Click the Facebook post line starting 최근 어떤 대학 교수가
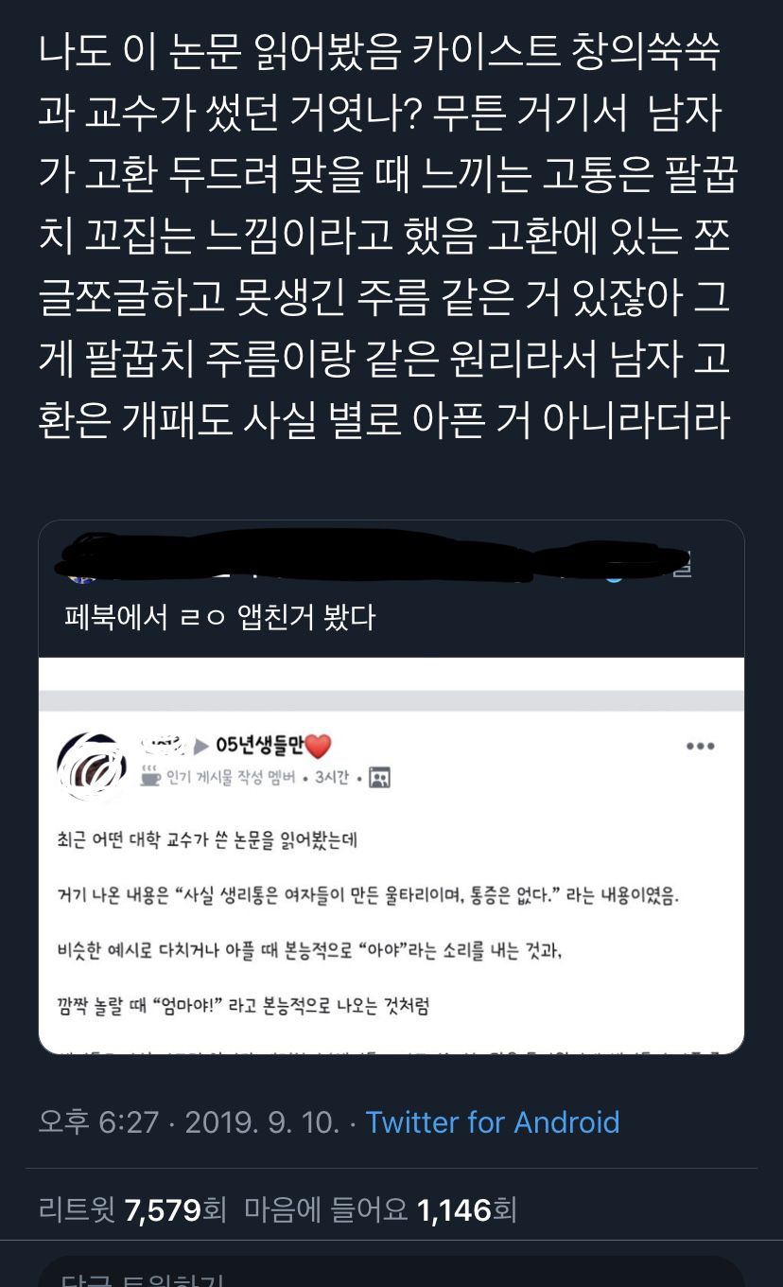 click(207, 840)
